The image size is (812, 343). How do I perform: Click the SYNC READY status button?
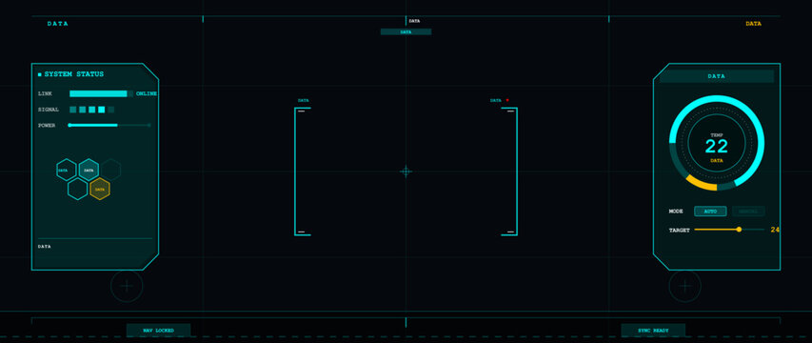pyautogui.click(x=653, y=330)
